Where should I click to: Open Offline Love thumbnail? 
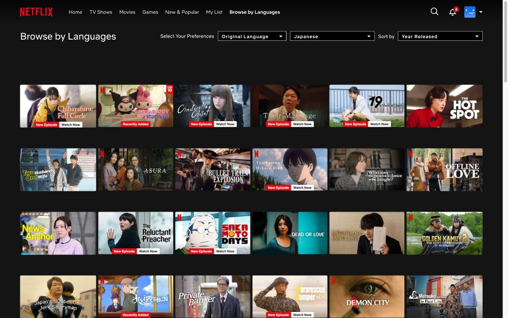(x=444, y=170)
